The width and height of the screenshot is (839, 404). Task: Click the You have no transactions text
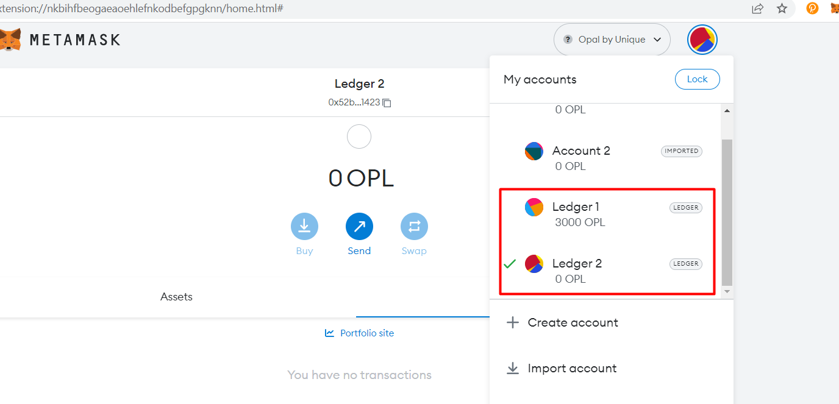[x=360, y=375]
